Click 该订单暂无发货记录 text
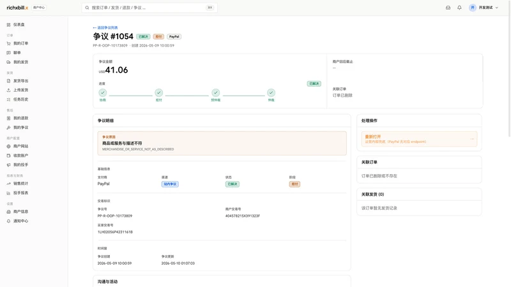Viewport: 511px width, 287px height. pos(379,209)
